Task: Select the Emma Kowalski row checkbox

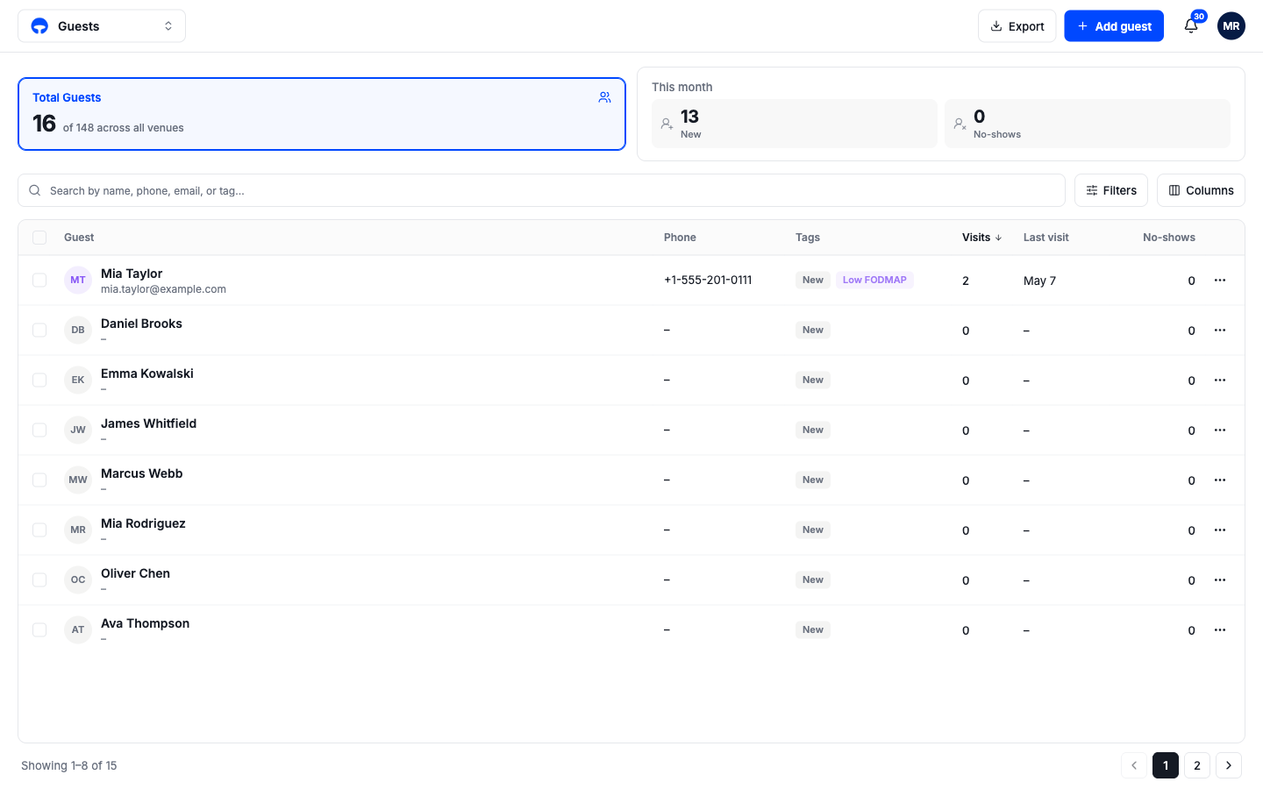Action: pos(39,380)
